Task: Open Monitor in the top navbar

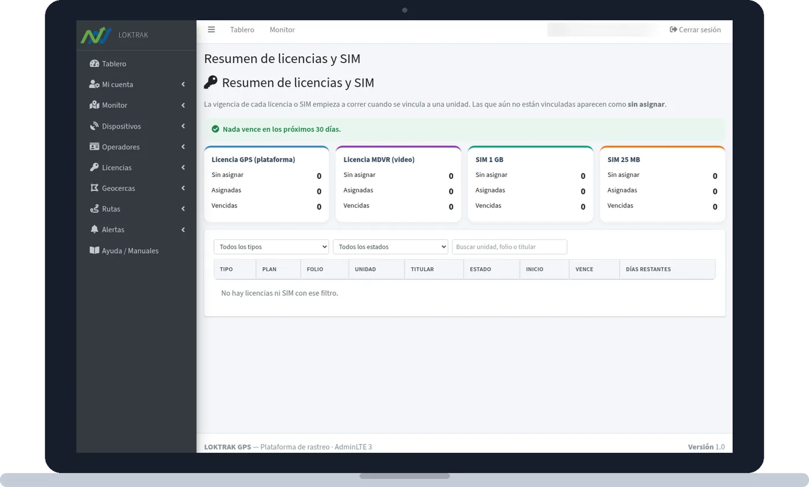Action: click(282, 29)
